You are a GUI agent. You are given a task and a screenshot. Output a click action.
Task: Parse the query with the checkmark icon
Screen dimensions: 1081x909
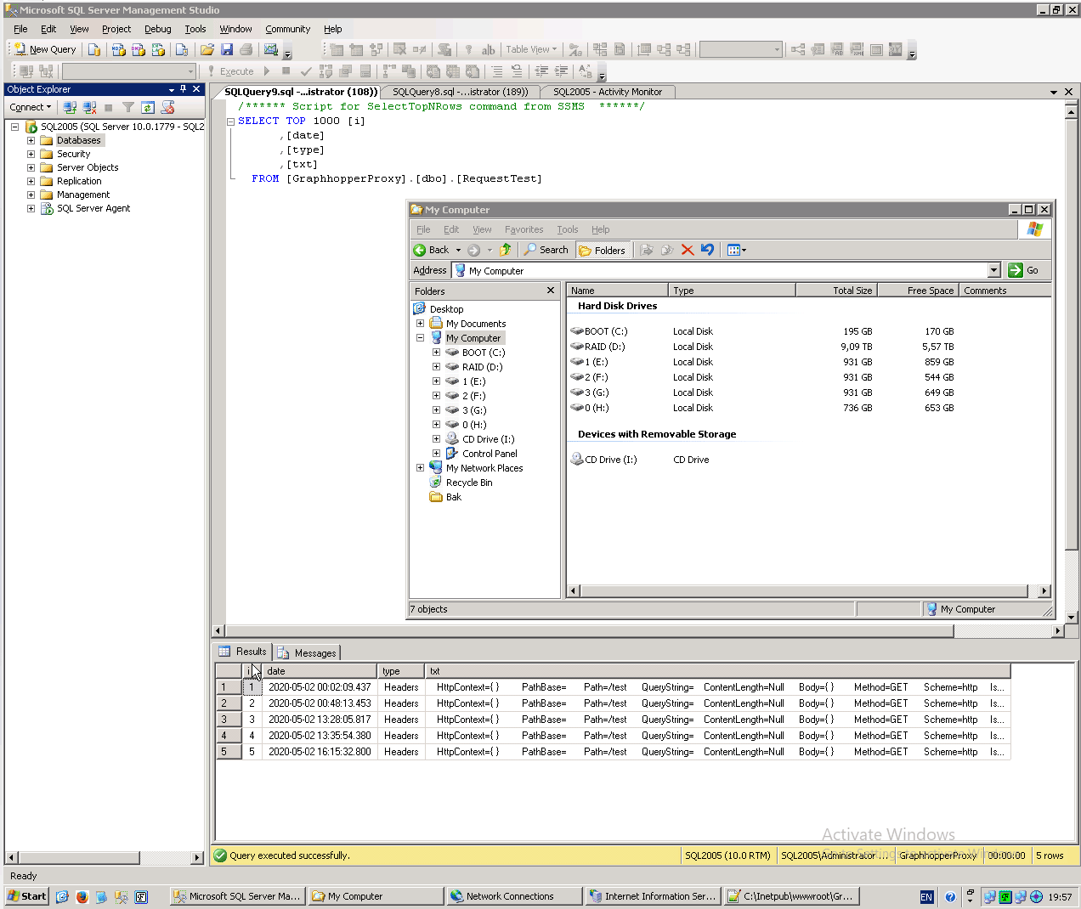[304, 71]
